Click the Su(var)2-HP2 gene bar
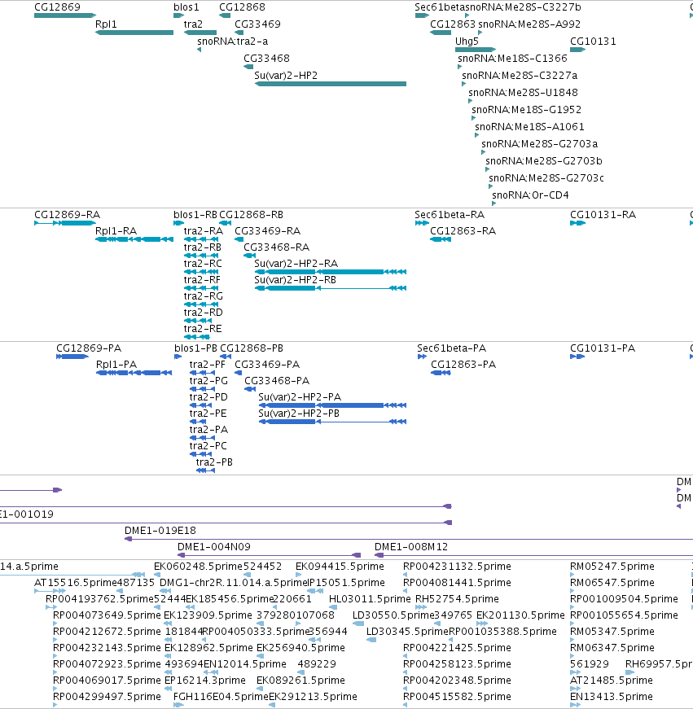This screenshot has height=709, width=693. (x=331, y=84)
